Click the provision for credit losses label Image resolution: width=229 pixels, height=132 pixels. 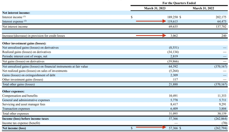point(33,36)
